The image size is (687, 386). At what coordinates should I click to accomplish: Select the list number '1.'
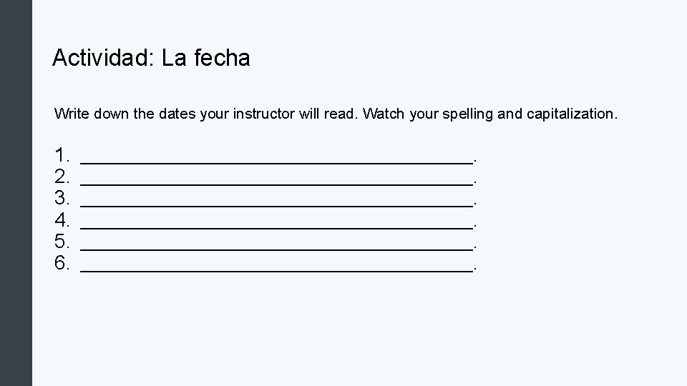tap(62, 155)
